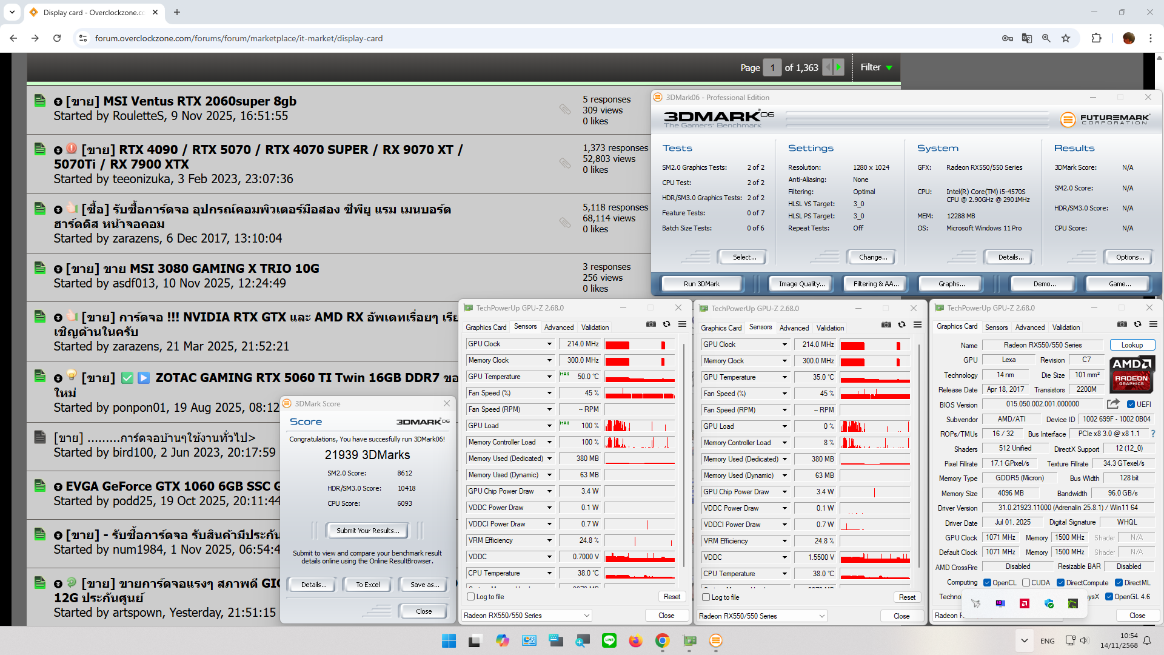Open the forum Filter dropdown
Screen dimensions: 1164x655
click(x=876, y=67)
